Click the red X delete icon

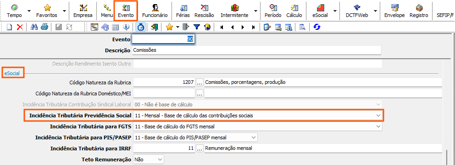tap(20, 27)
